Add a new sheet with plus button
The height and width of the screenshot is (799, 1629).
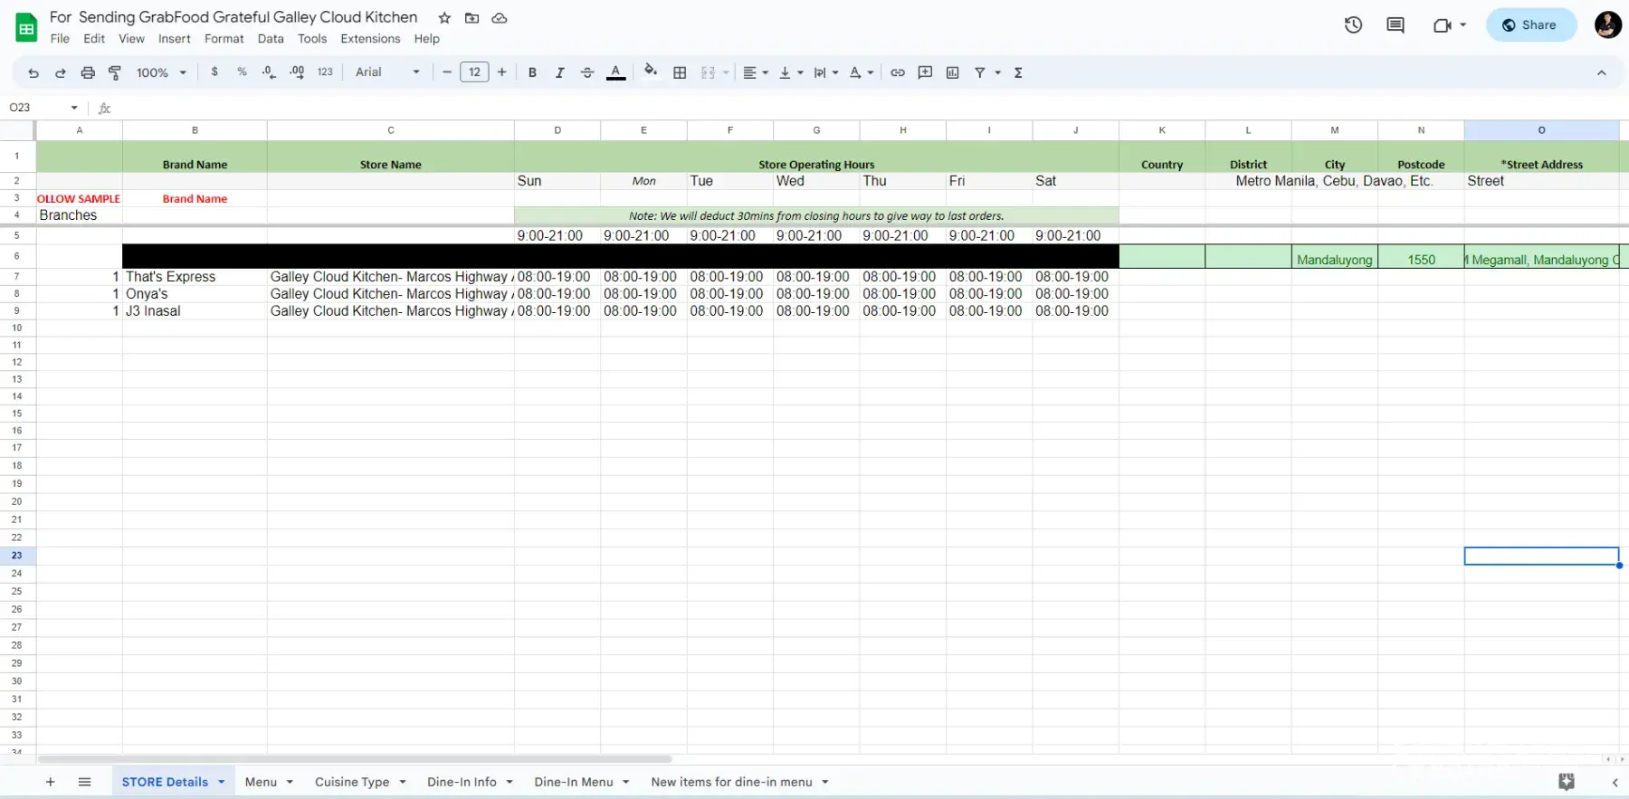[x=51, y=782]
